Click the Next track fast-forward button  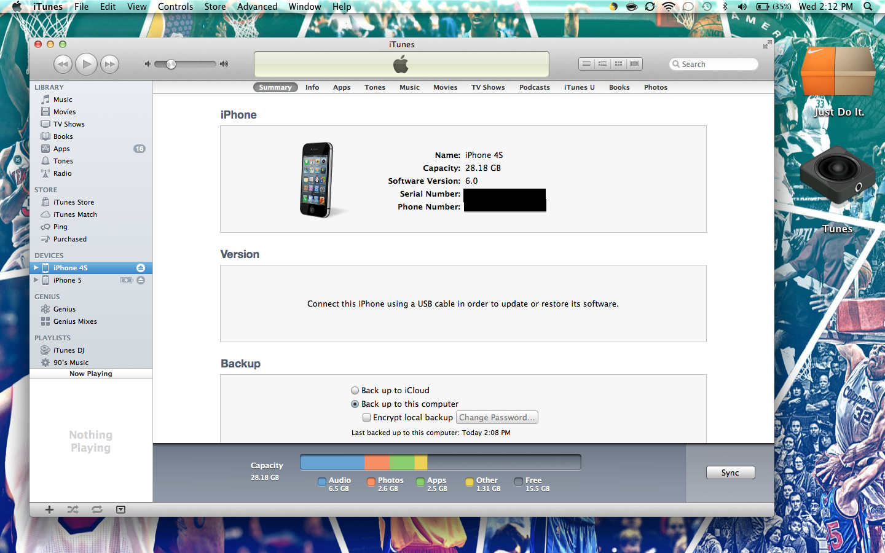[x=109, y=64]
